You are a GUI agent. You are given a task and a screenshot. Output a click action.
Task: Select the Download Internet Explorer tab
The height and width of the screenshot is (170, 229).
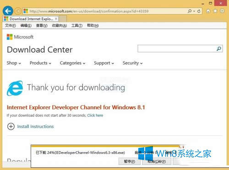point(31,19)
